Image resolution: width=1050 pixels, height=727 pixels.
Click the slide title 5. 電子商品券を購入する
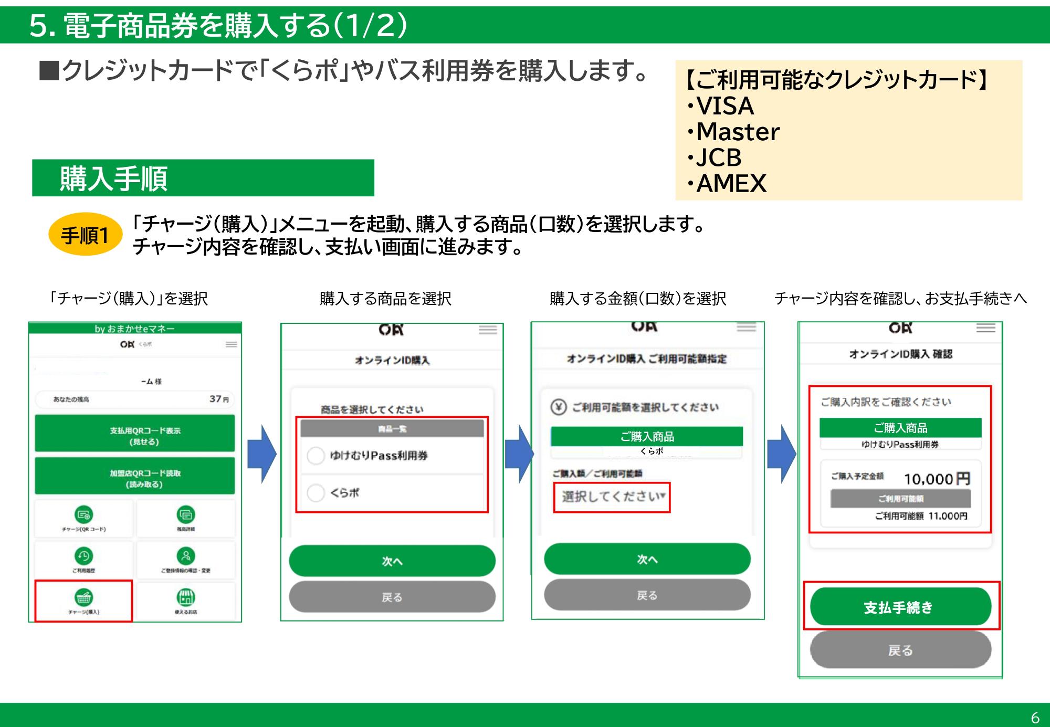point(218,25)
